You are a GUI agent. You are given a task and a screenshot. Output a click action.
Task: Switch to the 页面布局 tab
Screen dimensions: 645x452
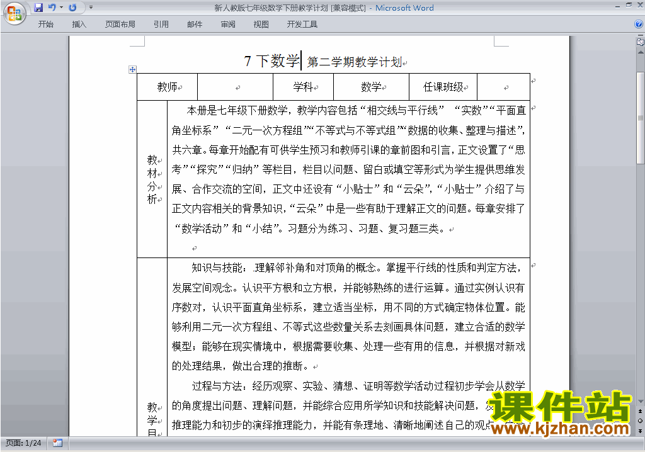(x=120, y=25)
